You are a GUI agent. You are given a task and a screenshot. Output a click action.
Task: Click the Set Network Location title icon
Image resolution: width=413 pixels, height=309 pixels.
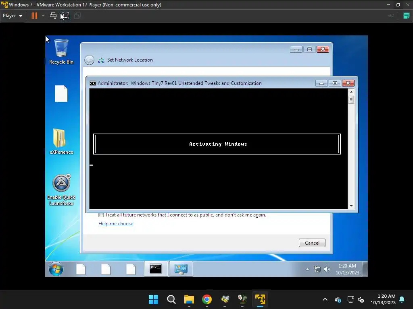pos(101,60)
